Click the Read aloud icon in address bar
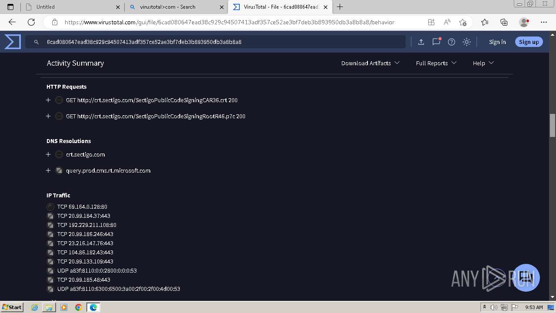The height and width of the screenshot is (313, 556). (447, 22)
